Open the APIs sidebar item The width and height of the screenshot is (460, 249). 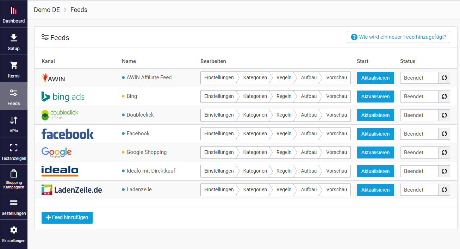tap(14, 124)
